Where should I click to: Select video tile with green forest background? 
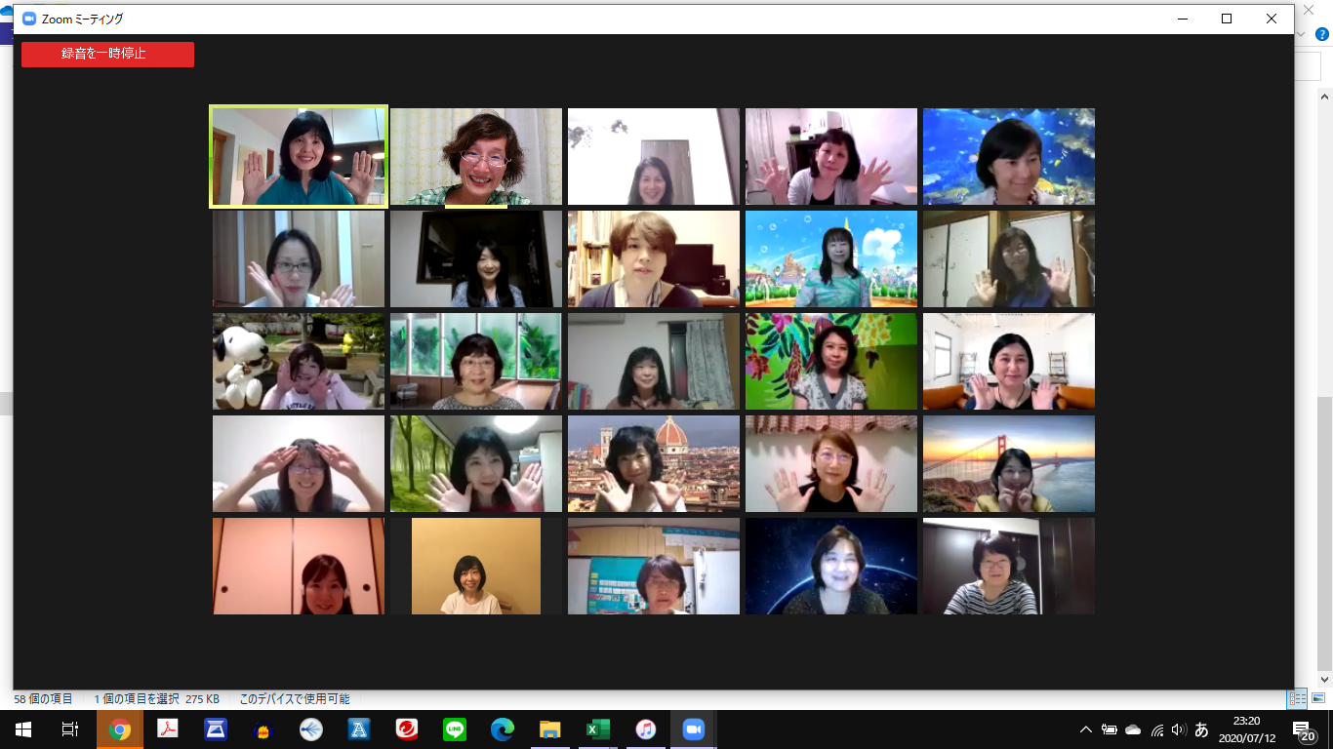476,463
